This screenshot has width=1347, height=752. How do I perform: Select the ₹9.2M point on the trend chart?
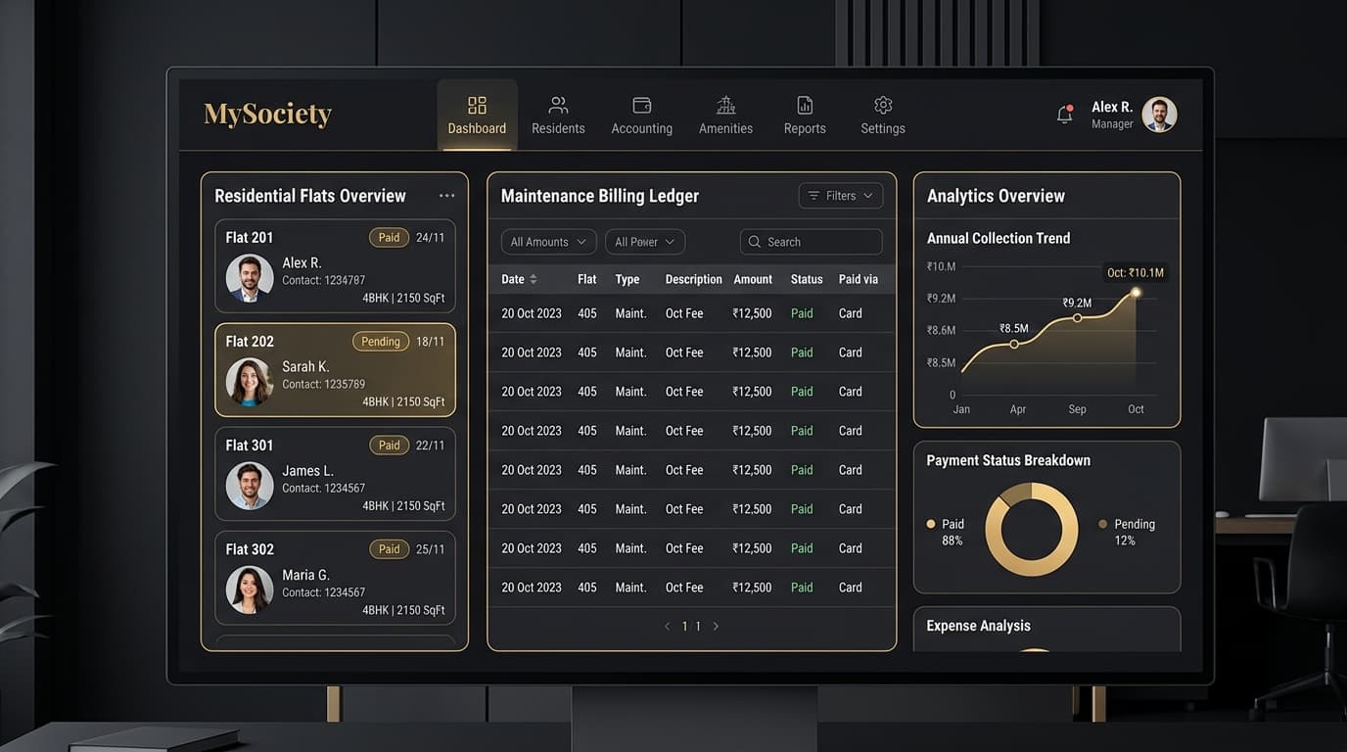(x=1077, y=318)
